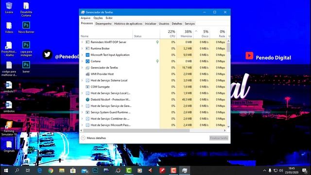Image resolution: width=311 pixels, height=175 pixels.
Task: Expand the Reminders WinRT OOP Server row
Action: [x=82, y=42]
